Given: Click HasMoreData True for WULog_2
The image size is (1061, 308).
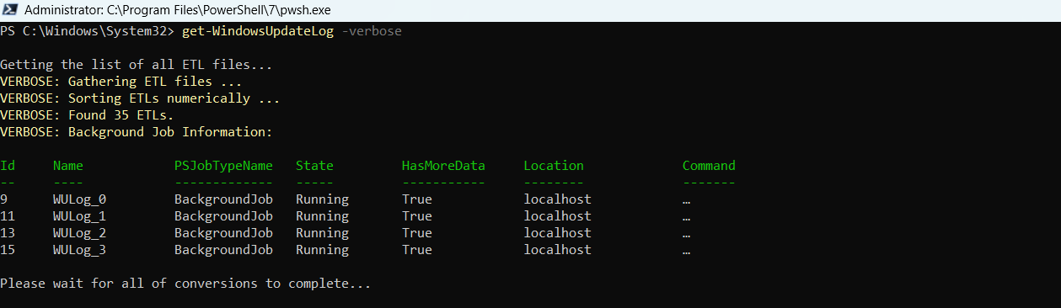Looking at the screenshot, I should 416,233.
